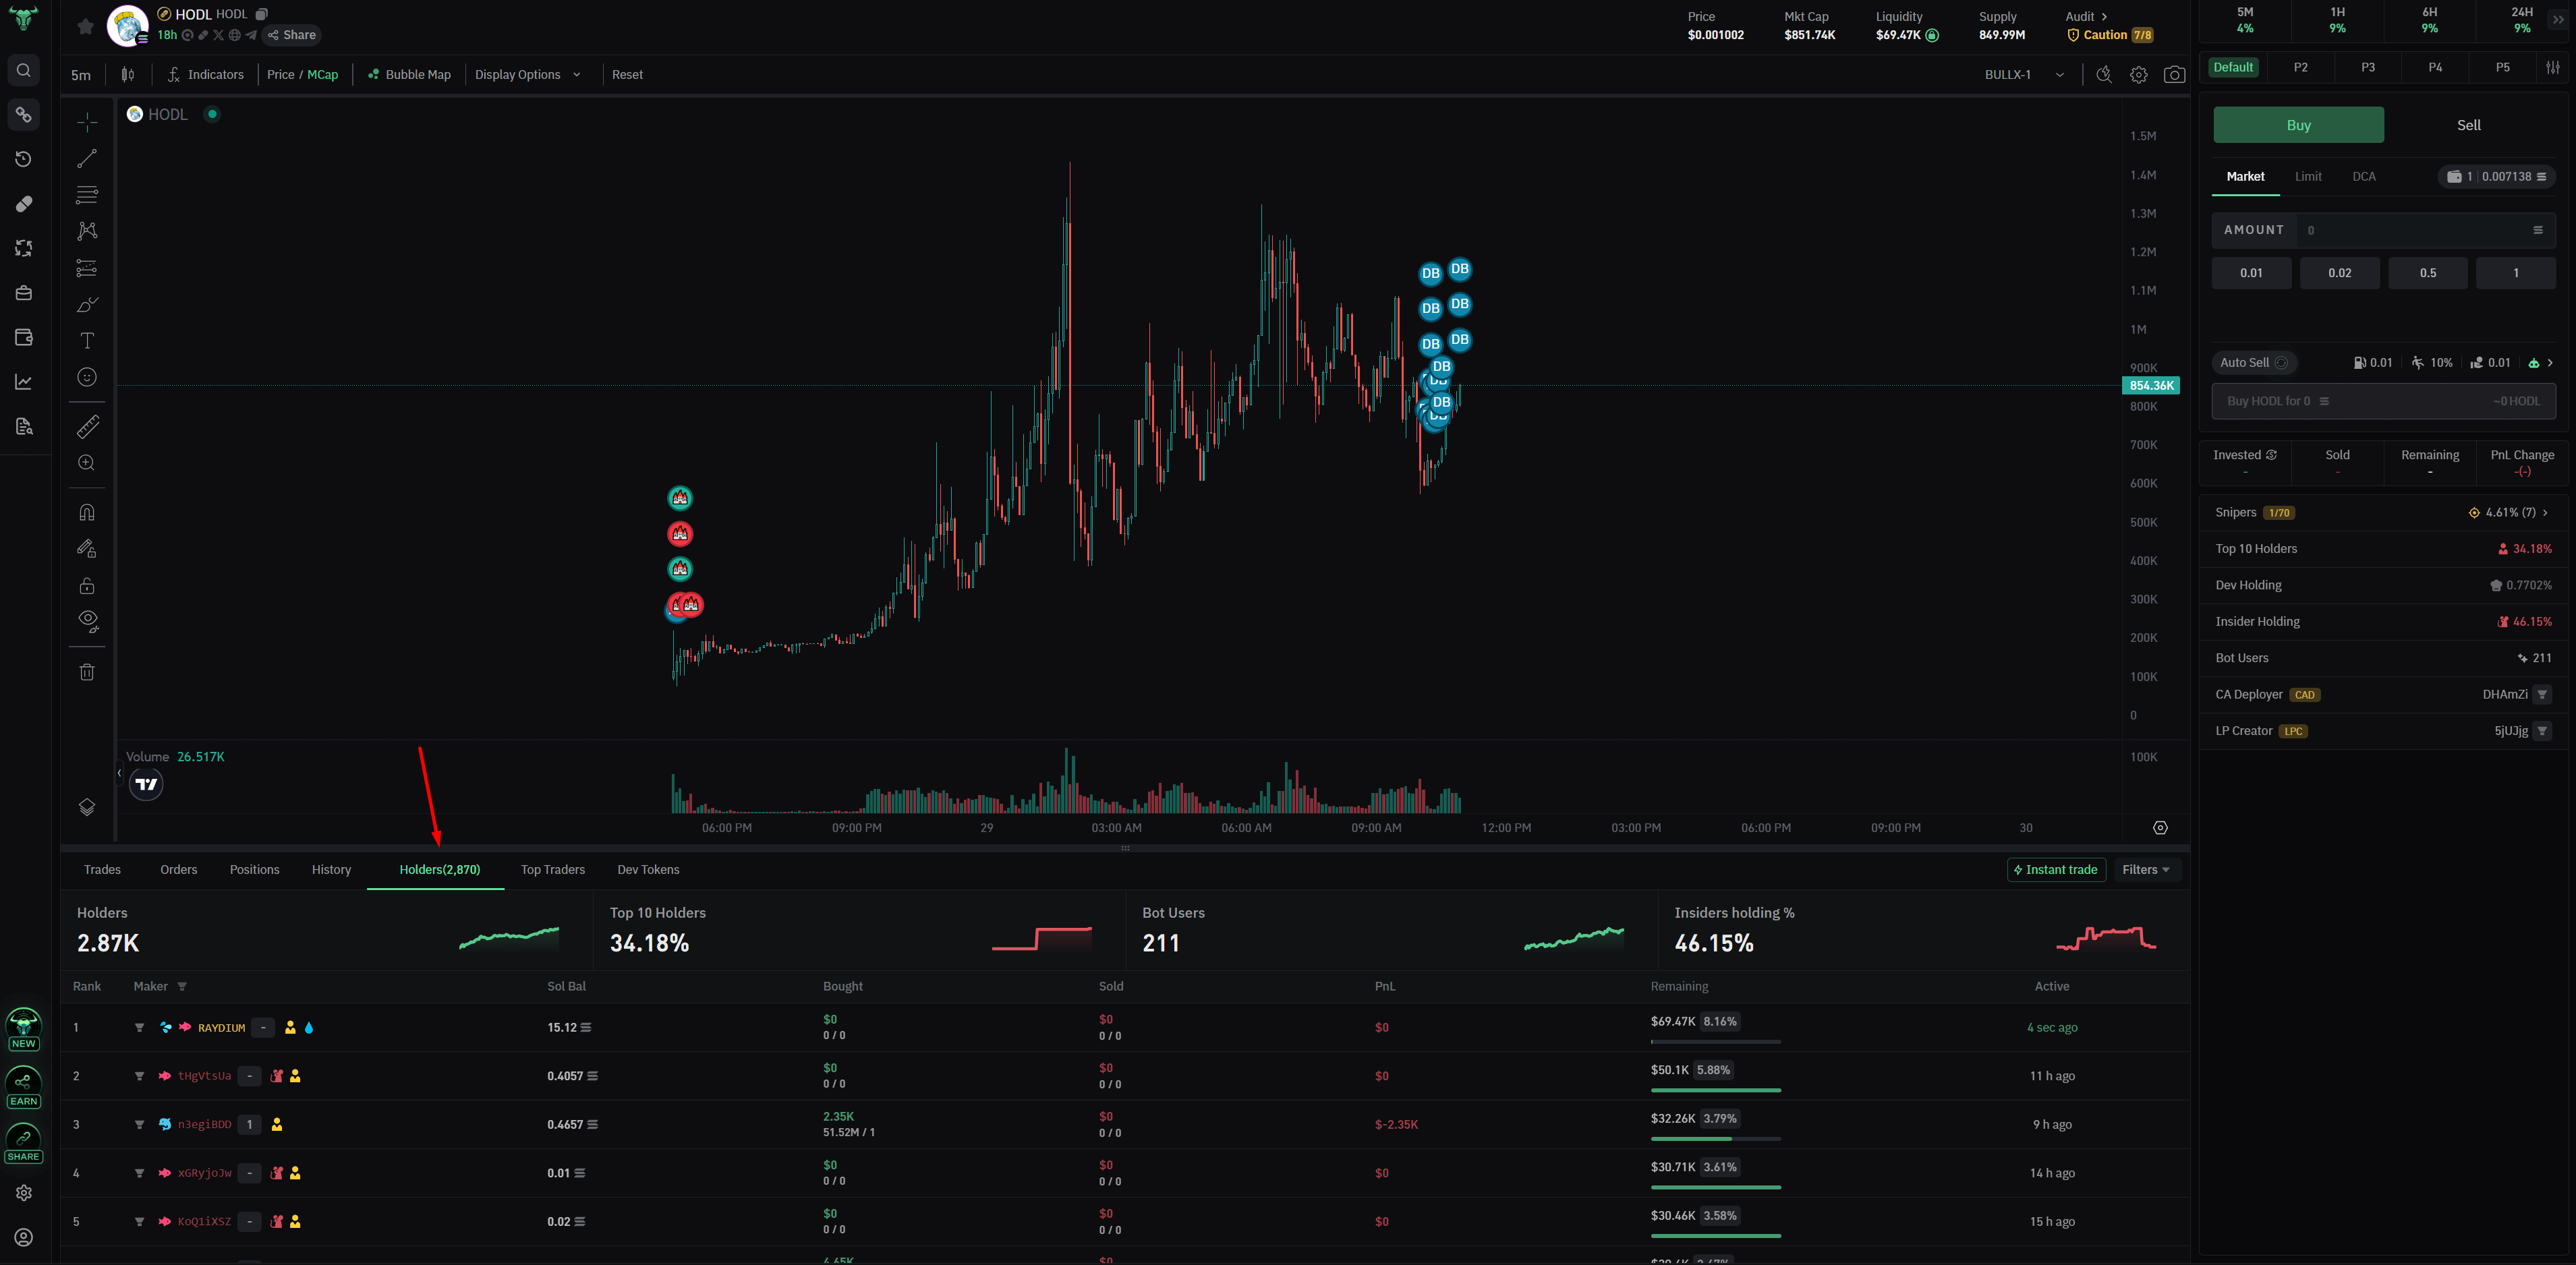This screenshot has width=2576, height=1265.
Task: Select the text annotation tool
Action: [x=87, y=340]
